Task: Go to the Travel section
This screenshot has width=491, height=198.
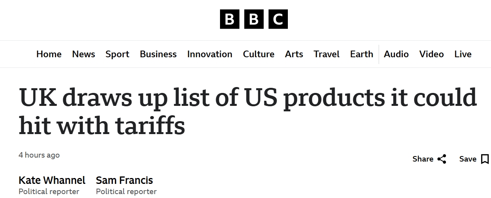Action: click(327, 54)
